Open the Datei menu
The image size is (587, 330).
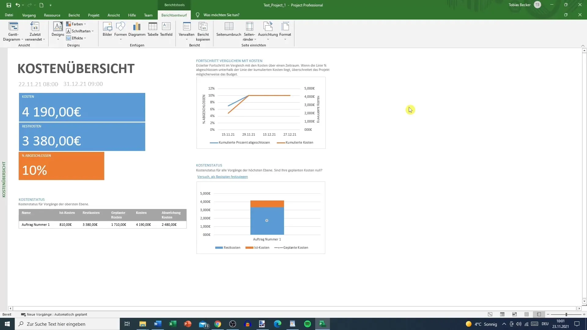[9, 15]
